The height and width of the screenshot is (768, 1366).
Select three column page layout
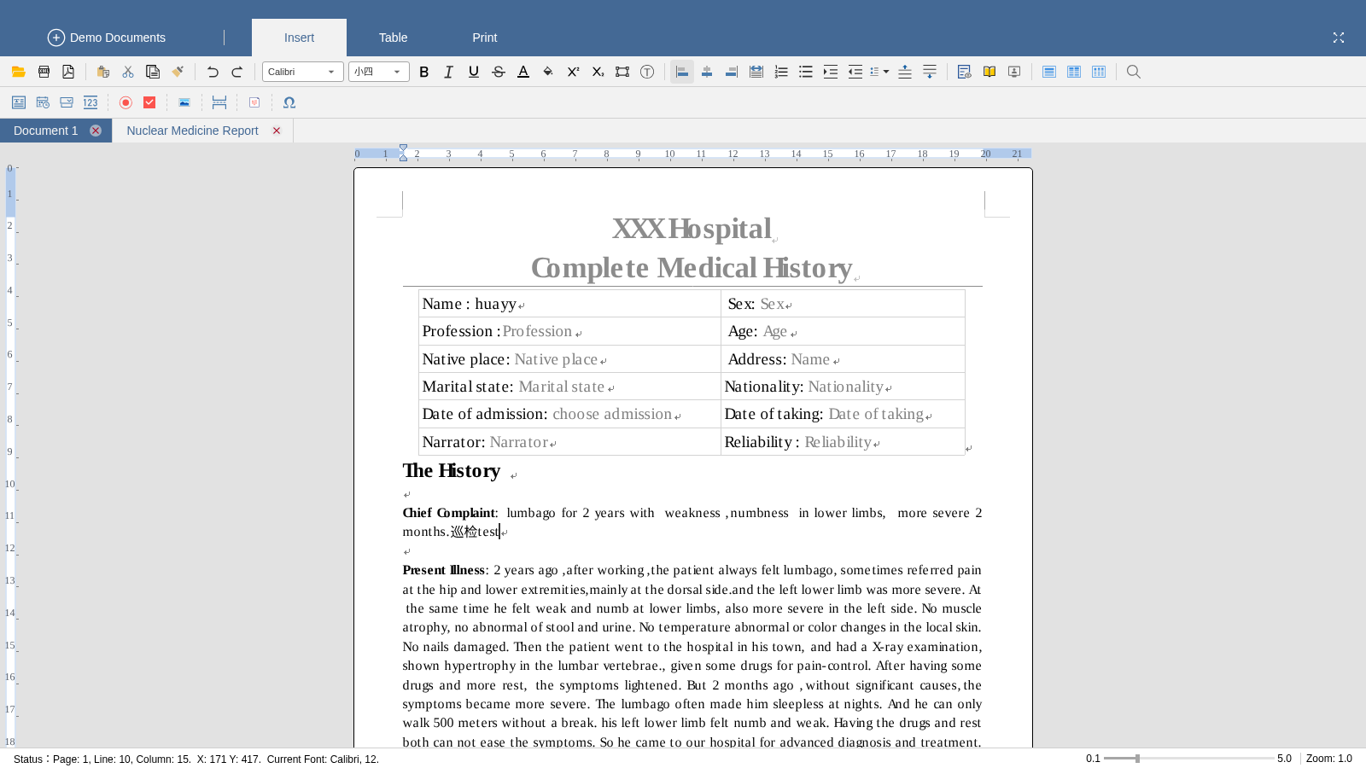[1099, 72]
